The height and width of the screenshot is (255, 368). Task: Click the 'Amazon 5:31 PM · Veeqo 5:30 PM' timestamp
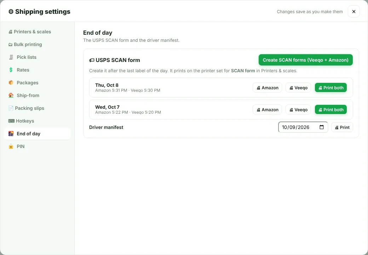(128, 90)
